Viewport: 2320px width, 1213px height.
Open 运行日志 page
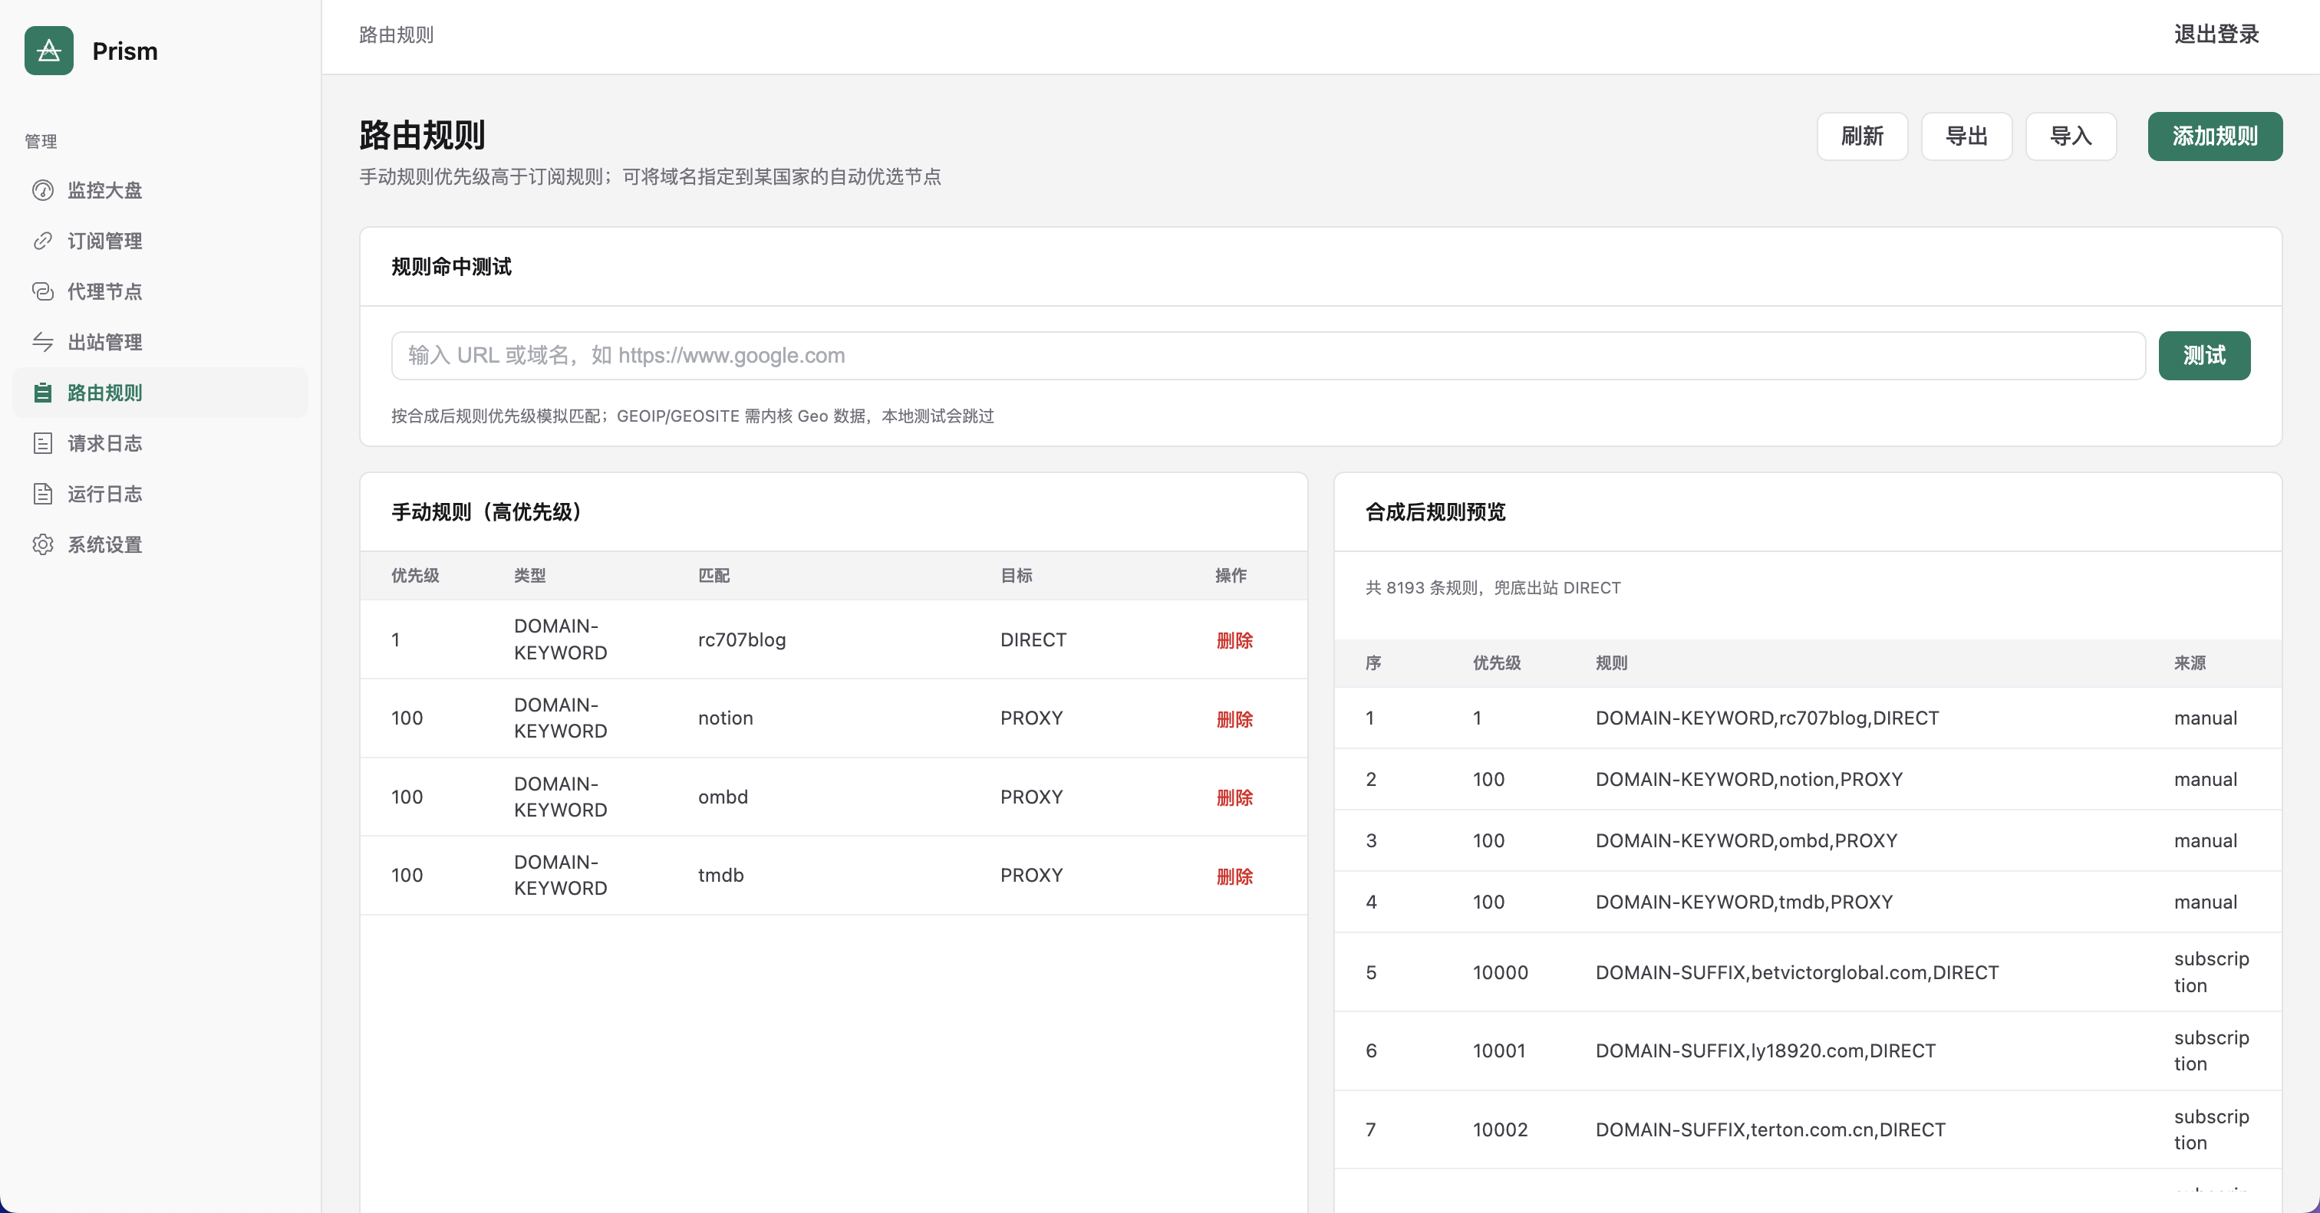(160, 493)
